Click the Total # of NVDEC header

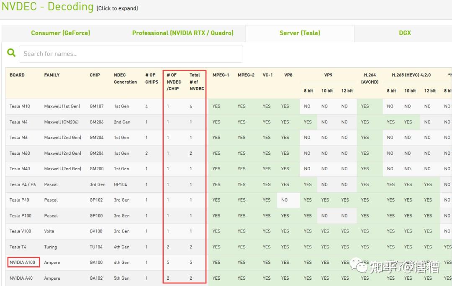[x=197, y=82]
